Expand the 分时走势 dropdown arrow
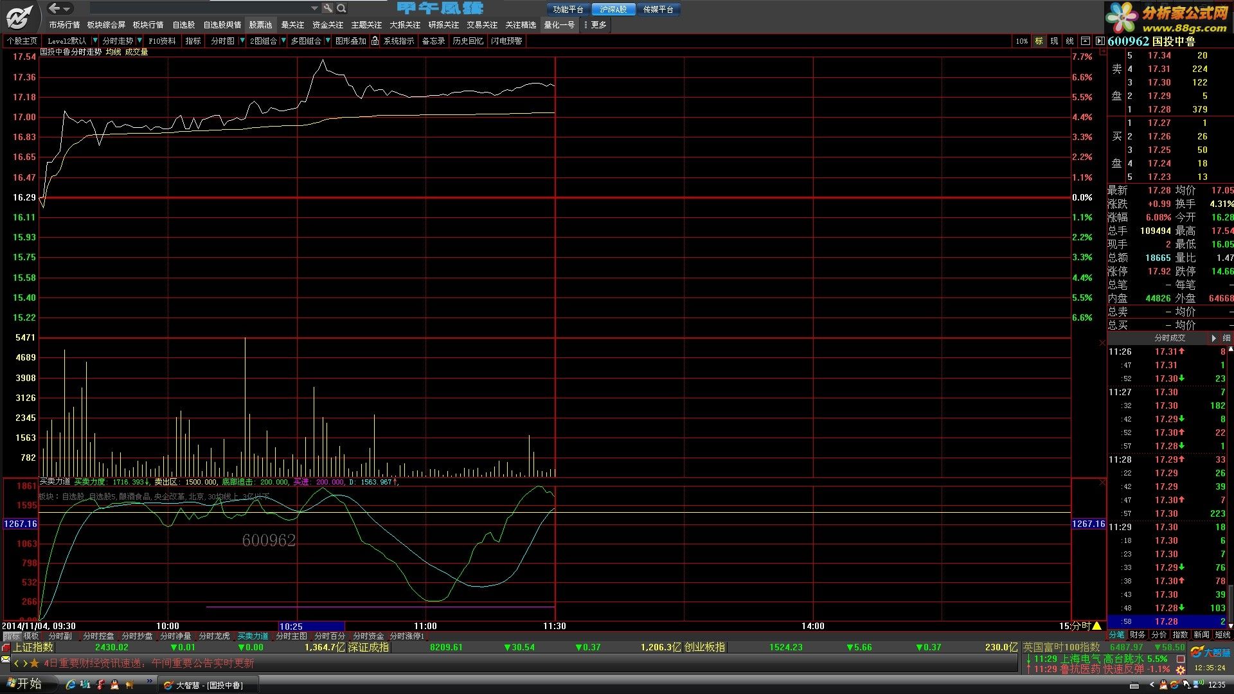 pos(139,40)
